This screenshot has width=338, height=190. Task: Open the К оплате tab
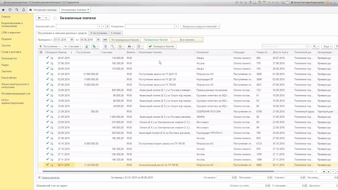coord(116,33)
